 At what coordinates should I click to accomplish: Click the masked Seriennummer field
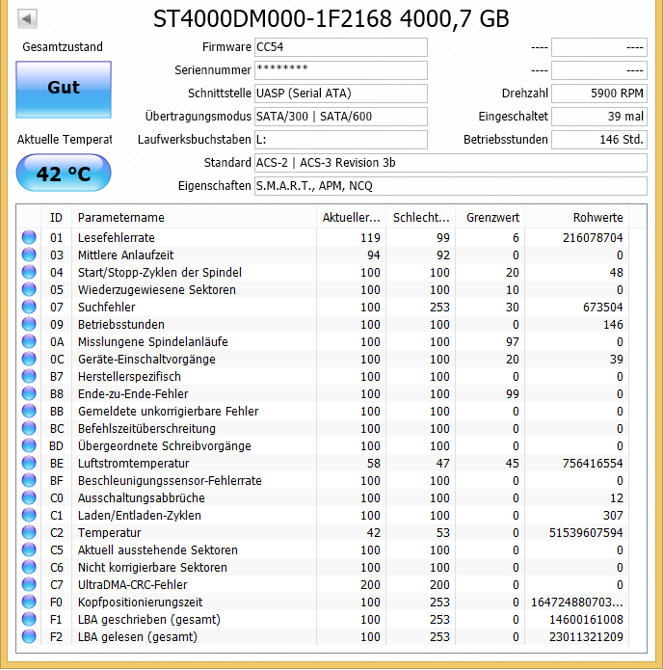(x=341, y=70)
